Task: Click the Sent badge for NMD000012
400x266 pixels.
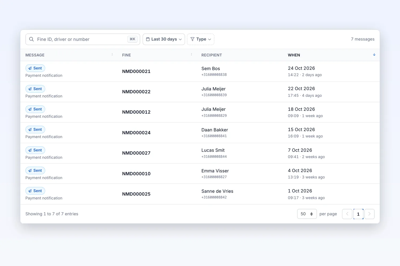Action: [35, 109]
